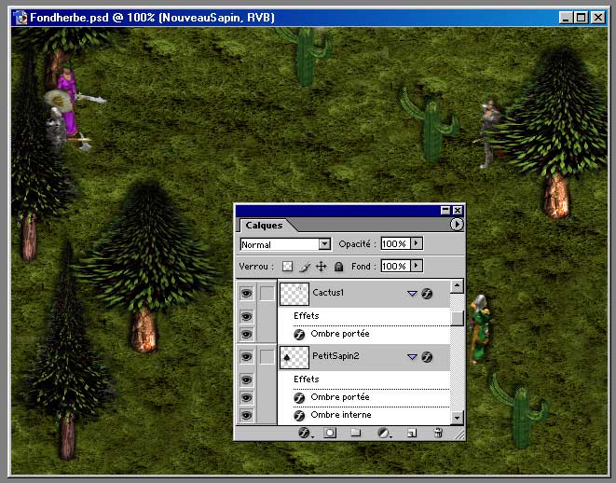
Task: Select the Cactus1 layer name
Action: click(328, 293)
